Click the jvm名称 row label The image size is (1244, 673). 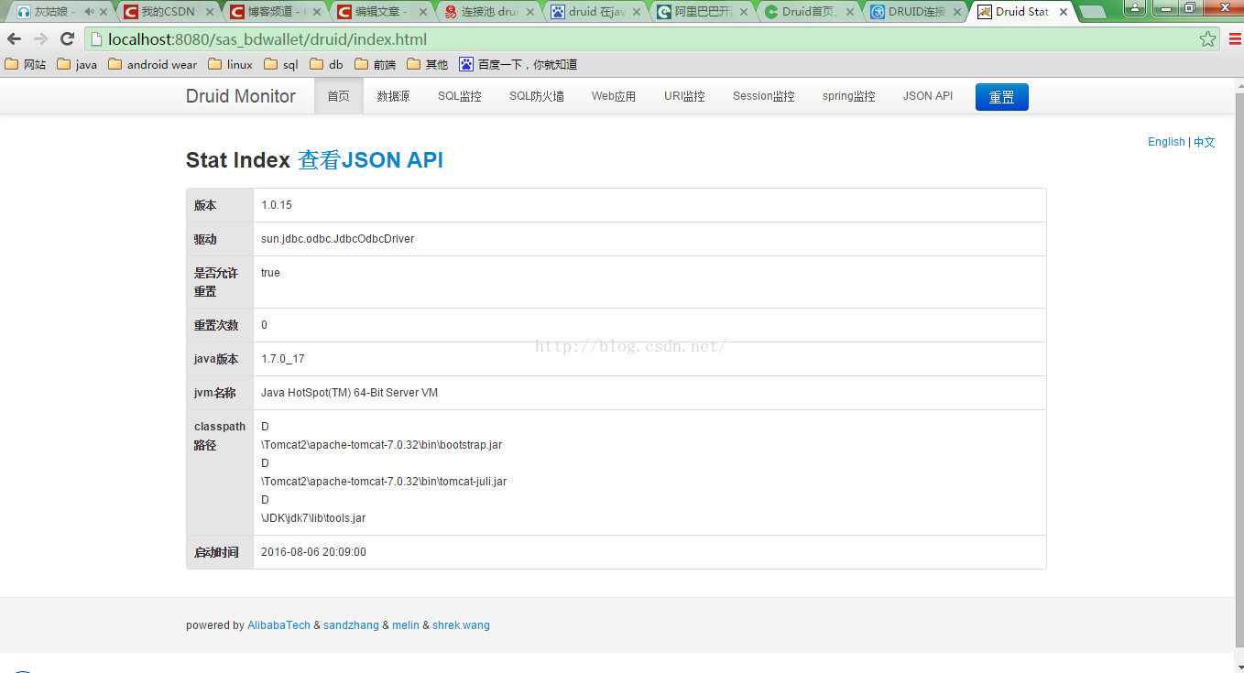215,393
